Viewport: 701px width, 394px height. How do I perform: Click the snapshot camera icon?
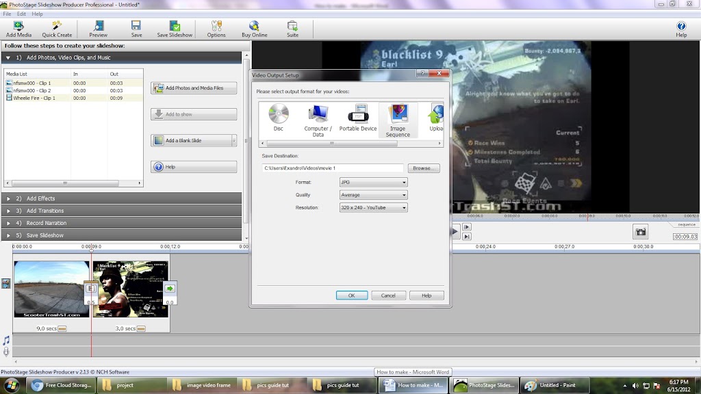[640, 232]
